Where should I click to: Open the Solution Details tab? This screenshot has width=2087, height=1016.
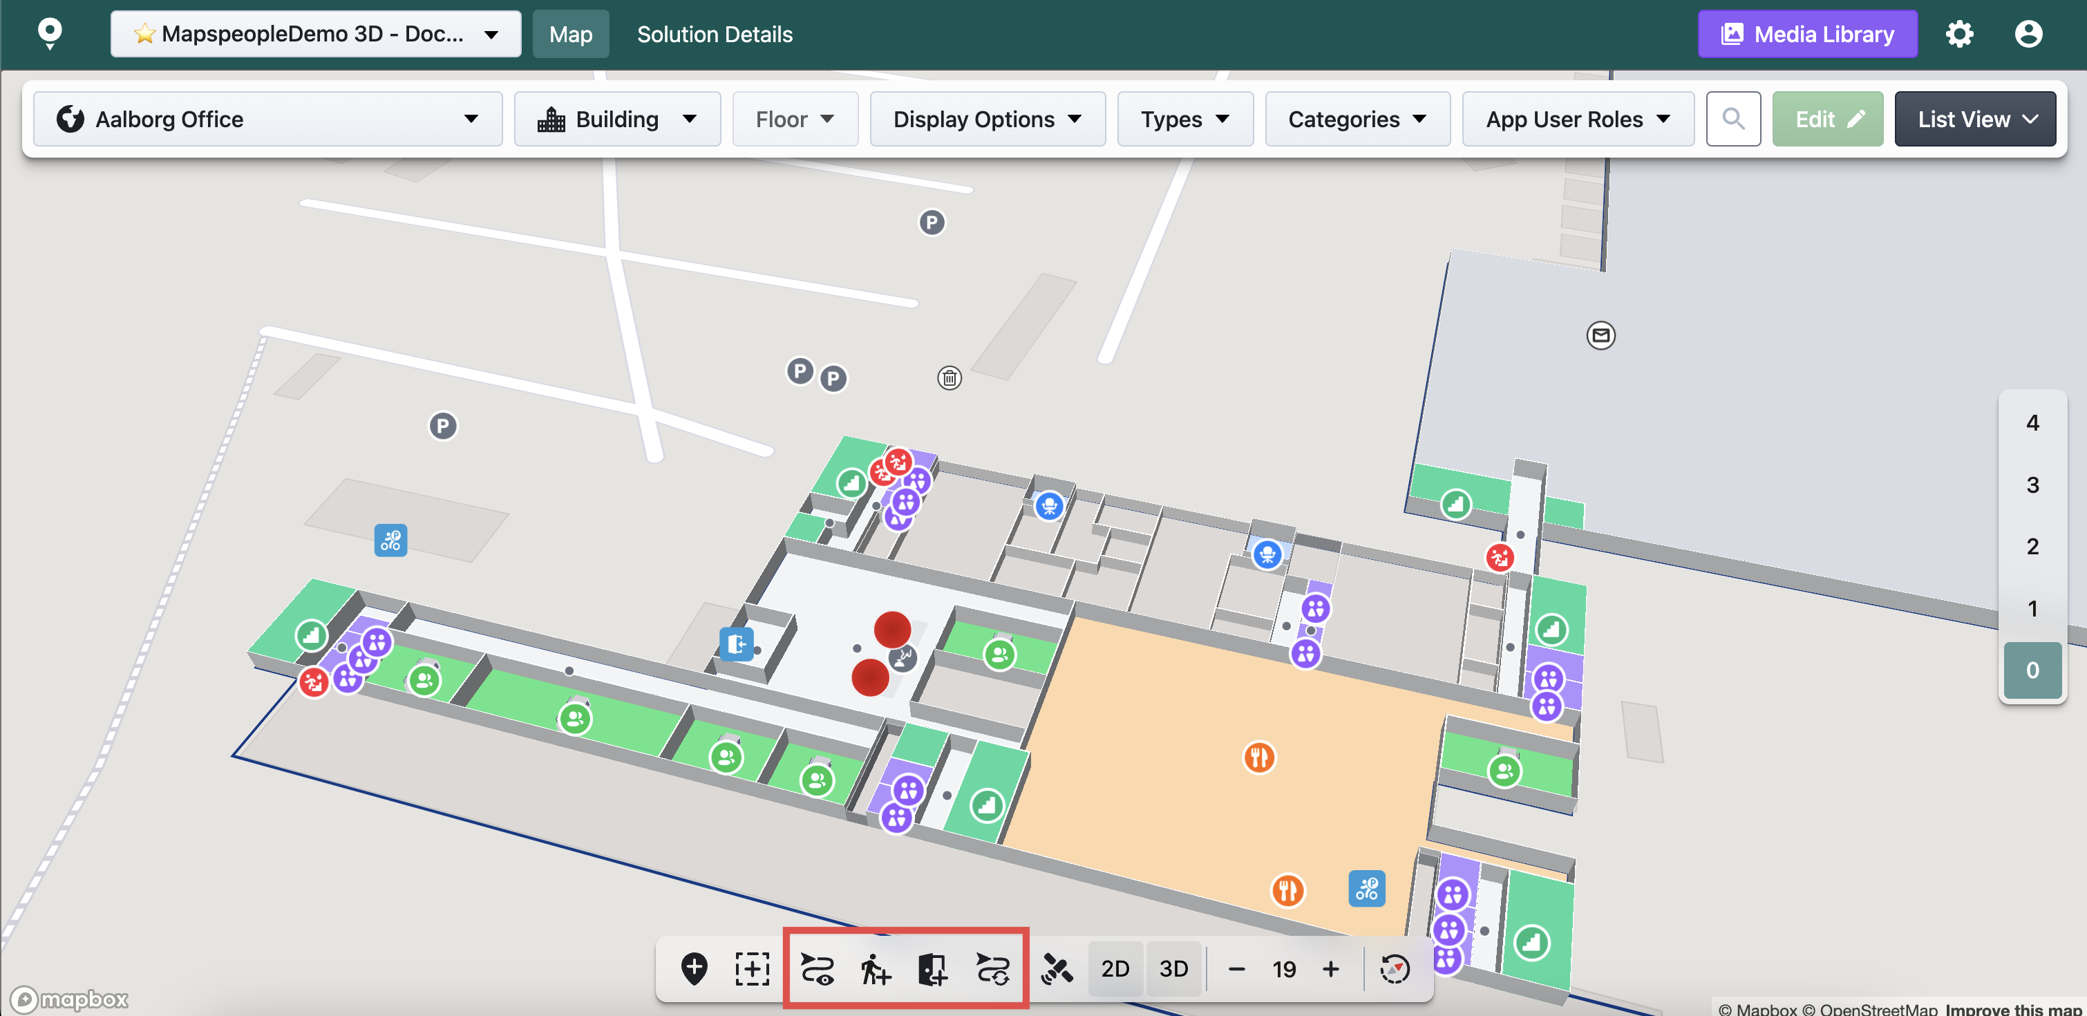[x=714, y=34]
